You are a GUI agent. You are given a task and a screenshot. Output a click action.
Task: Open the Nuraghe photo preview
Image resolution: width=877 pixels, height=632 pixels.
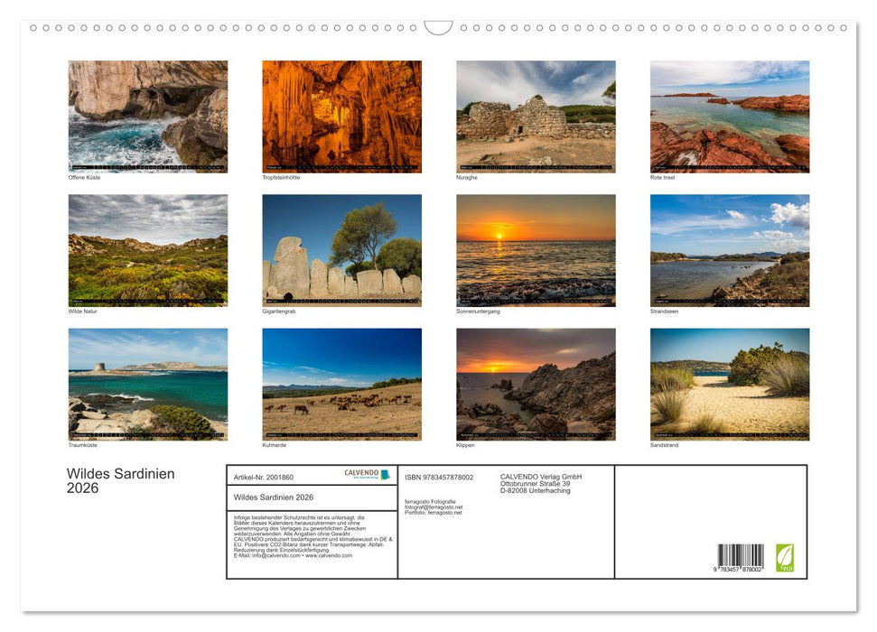coord(535,116)
